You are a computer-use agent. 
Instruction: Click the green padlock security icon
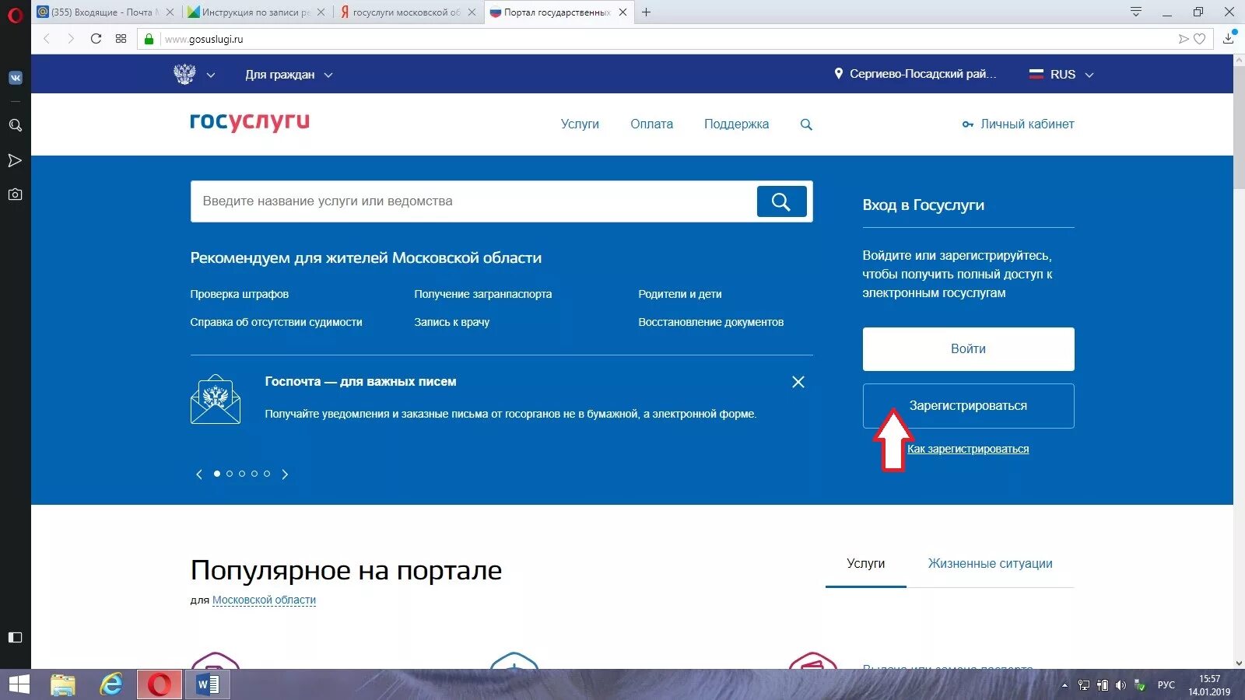pyautogui.click(x=149, y=39)
